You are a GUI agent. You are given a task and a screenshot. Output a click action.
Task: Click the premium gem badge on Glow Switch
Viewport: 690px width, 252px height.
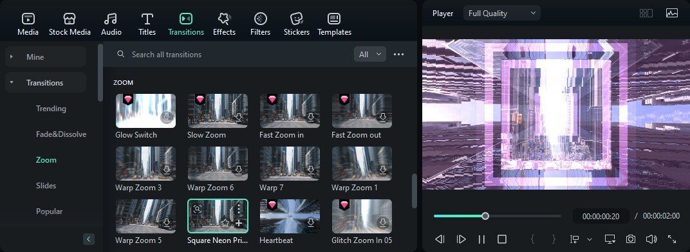point(127,100)
